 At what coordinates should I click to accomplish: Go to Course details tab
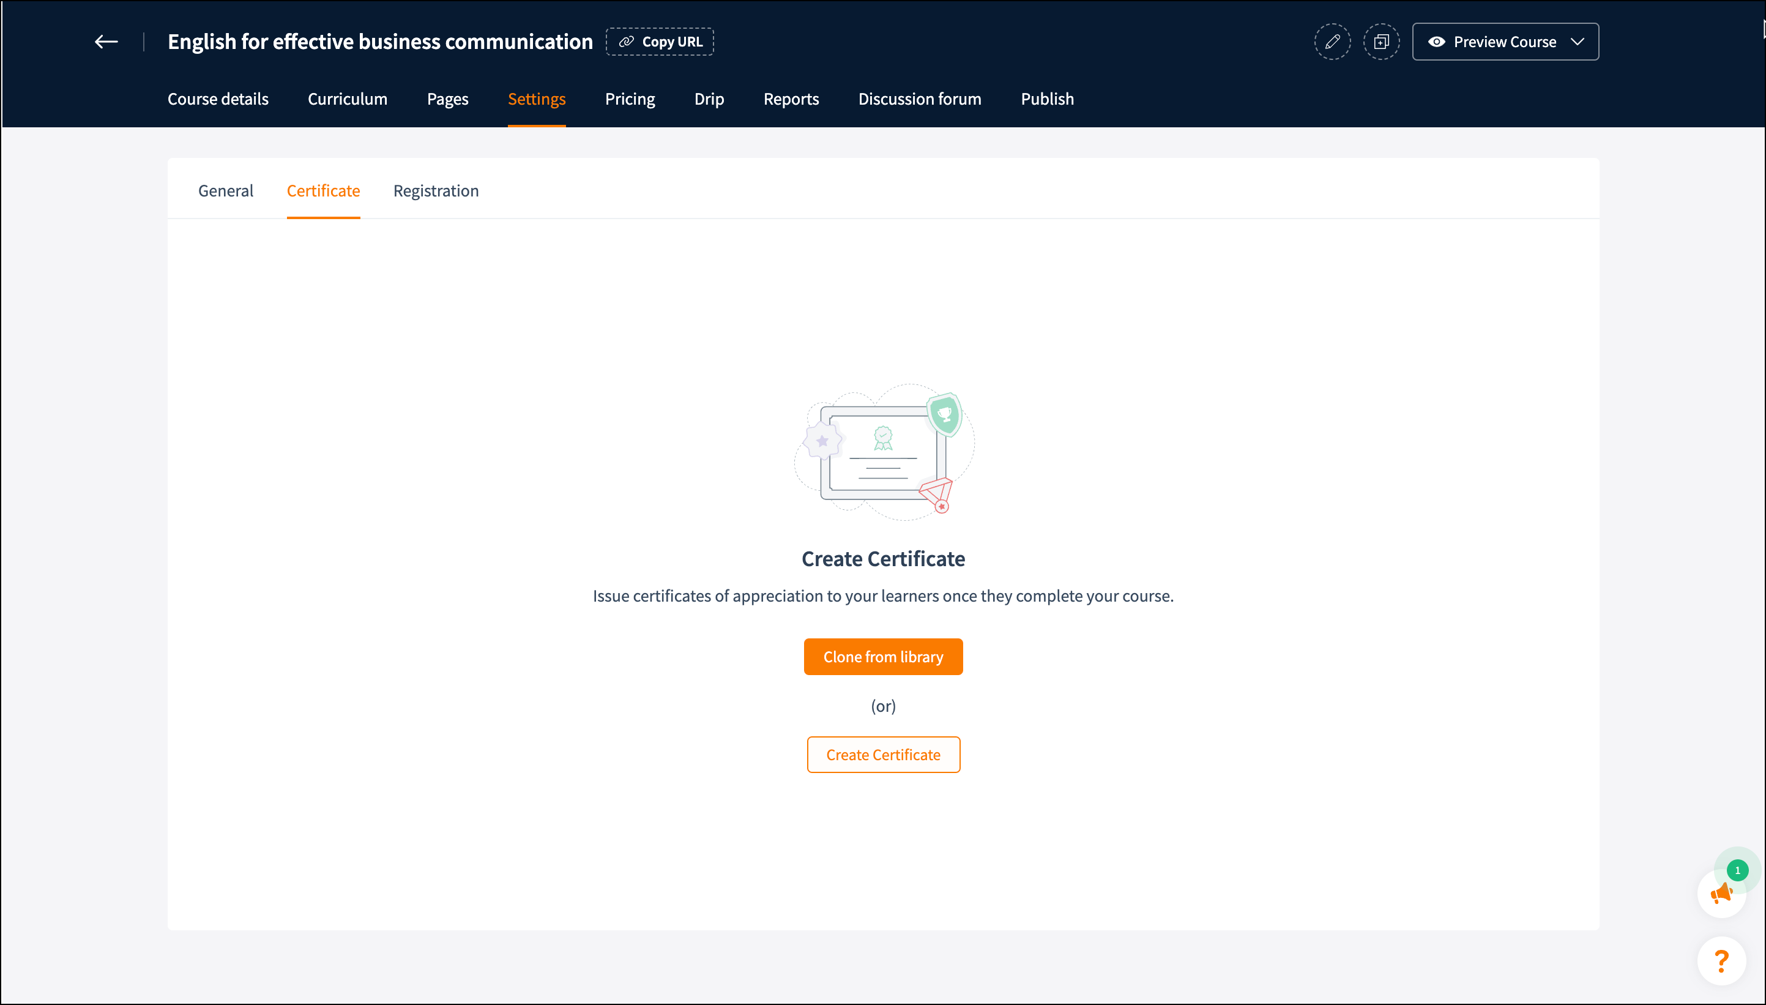click(218, 99)
